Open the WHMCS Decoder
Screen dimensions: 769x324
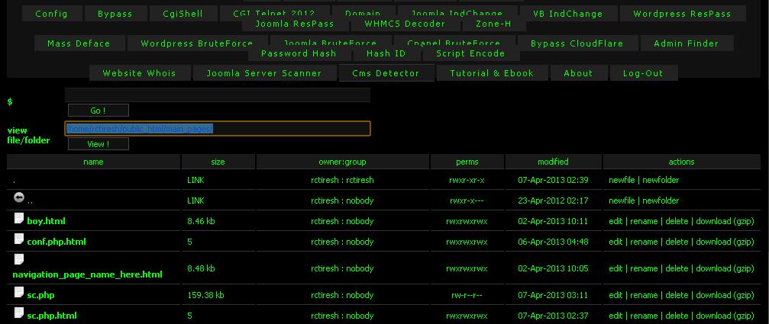click(405, 24)
